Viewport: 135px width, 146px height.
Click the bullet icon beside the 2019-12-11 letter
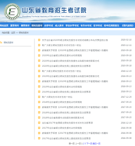coord(39,45)
